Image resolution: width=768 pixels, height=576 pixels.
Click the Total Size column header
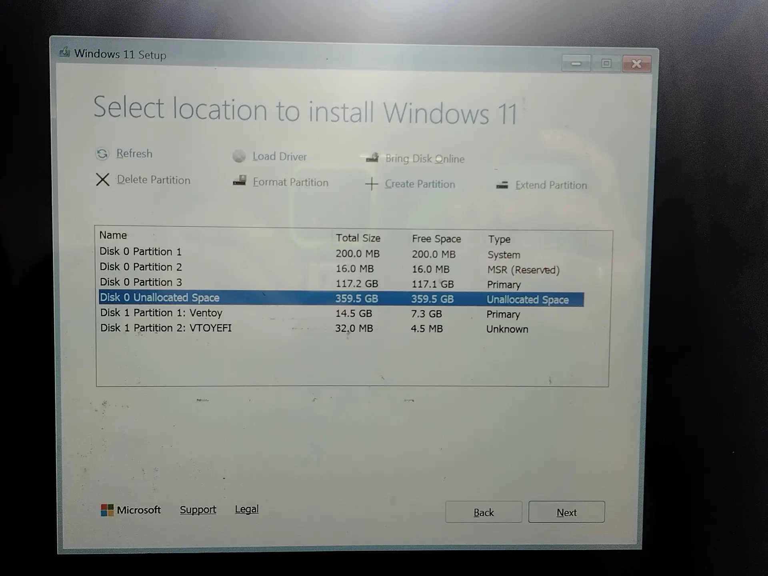tap(358, 238)
